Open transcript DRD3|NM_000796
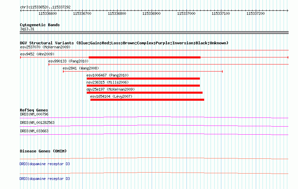This screenshot has height=189, width=298. click(x=34, y=114)
